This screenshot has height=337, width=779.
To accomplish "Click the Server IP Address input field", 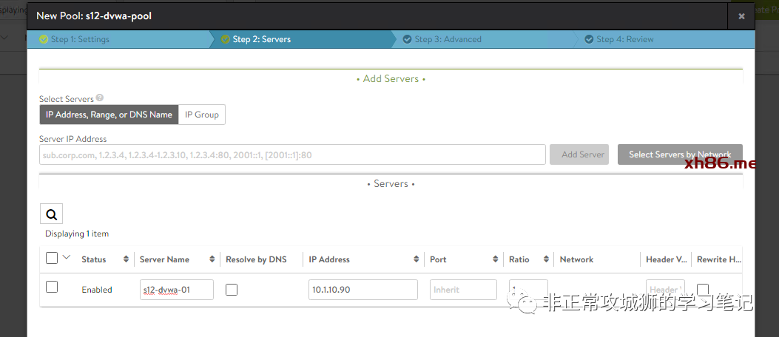I will click(x=292, y=154).
